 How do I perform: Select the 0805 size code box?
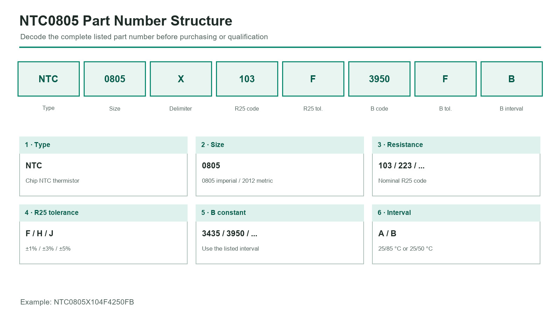point(115,79)
